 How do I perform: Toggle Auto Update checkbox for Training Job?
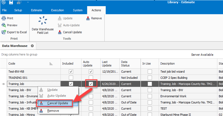91,84
